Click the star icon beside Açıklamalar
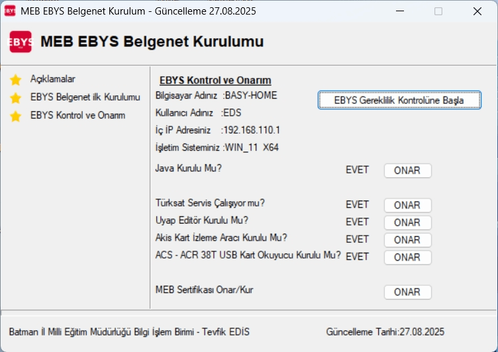This screenshot has height=352, width=498. 16,80
